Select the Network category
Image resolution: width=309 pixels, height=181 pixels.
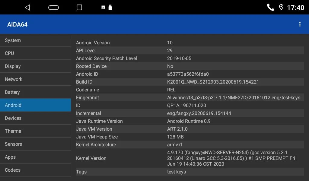coord(36,79)
